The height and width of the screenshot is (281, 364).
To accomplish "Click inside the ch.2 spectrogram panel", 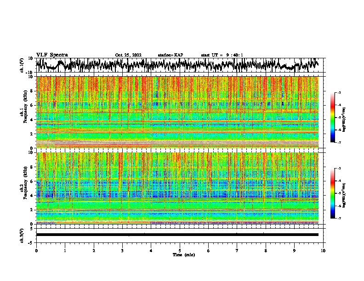I will click(177, 188).
